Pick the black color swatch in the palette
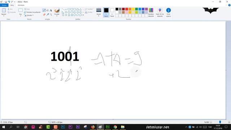 coord(117,9)
